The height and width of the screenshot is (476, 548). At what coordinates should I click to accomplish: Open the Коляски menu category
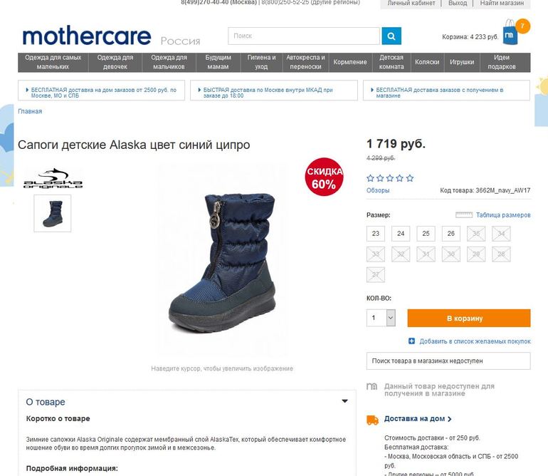click(427, 62)
